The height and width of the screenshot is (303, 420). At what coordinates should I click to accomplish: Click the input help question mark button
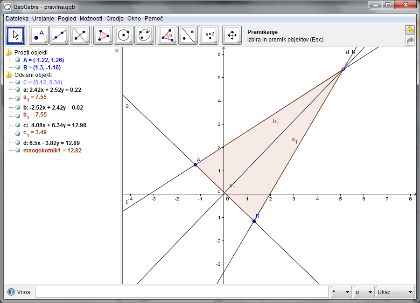tap(11, 292)
